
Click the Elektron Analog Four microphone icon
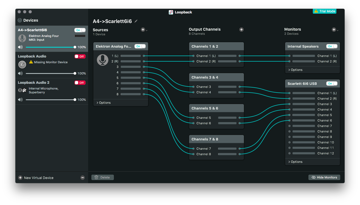coord(103,60)
